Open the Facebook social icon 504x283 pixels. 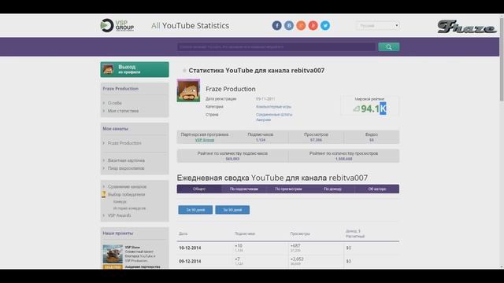point(276,26)
